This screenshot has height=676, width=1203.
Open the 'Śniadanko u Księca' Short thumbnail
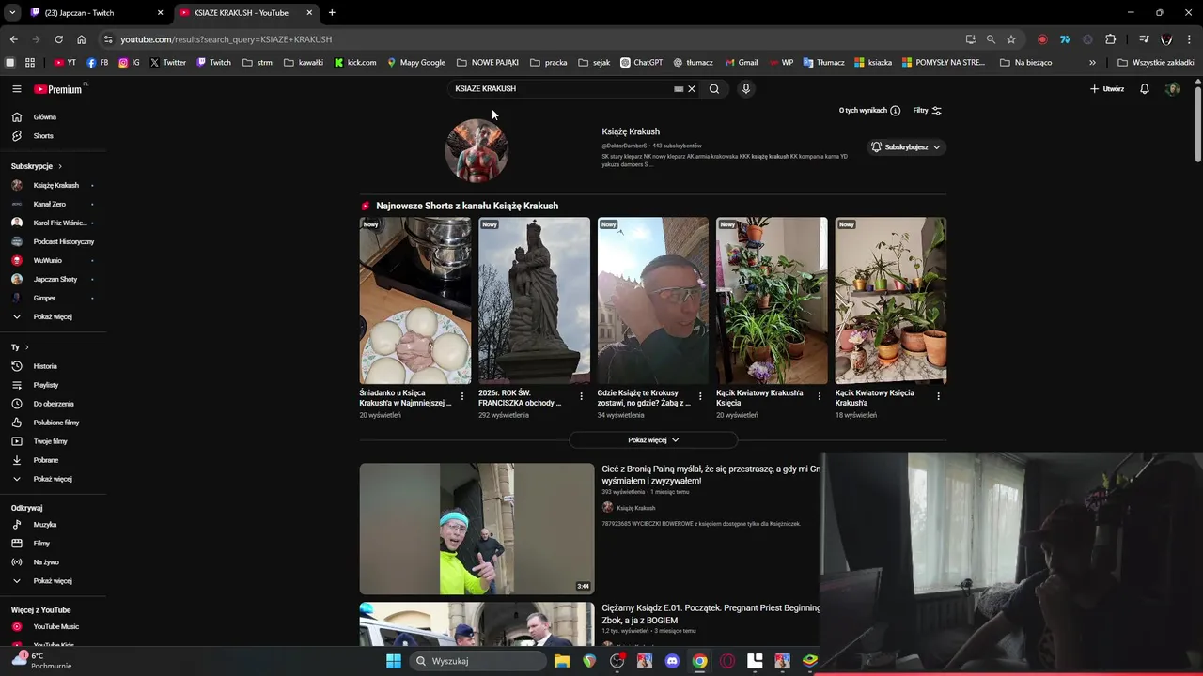pos(415,300)
